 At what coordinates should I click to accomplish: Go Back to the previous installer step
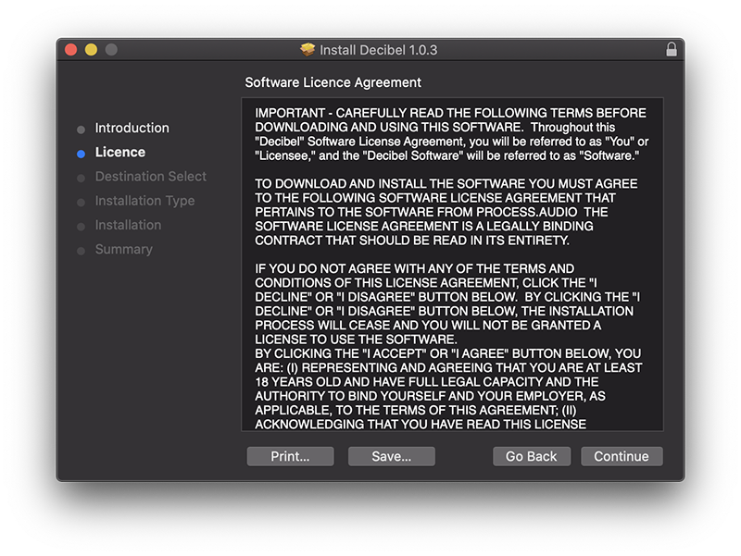tap(532, 456)
